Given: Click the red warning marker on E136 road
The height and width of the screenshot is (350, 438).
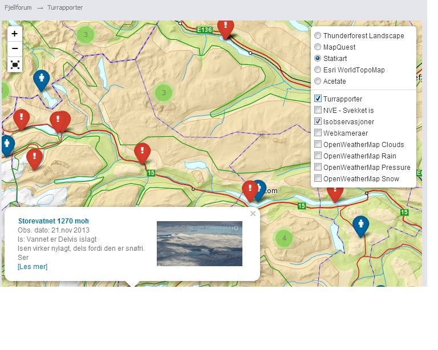Looking at the screenshot, I should pyautogui.click(x=226, y=27).
